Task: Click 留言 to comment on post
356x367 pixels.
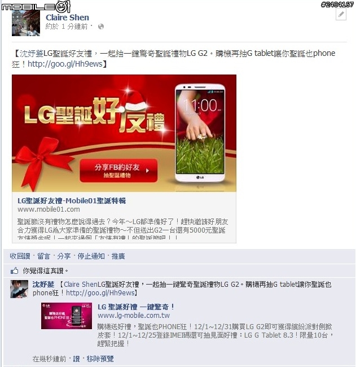Action: 44,256
